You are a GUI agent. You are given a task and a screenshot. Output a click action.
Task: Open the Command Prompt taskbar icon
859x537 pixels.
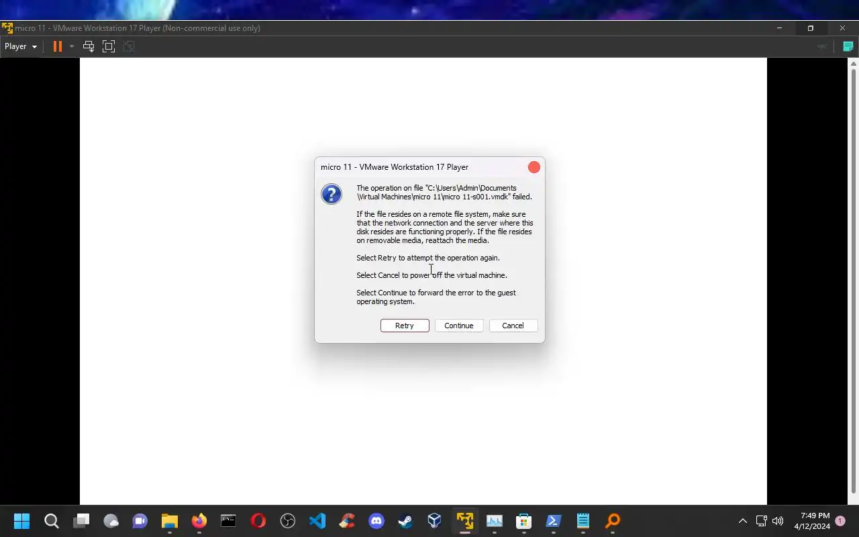click(x=228, y=521)
